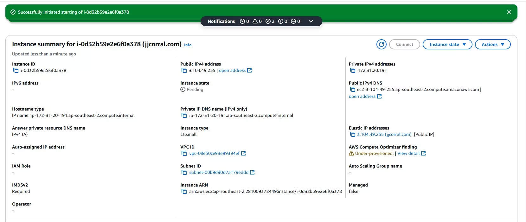Copy the VPC ID value
This screenshot has width=526, height=222.
pos(184,154)
